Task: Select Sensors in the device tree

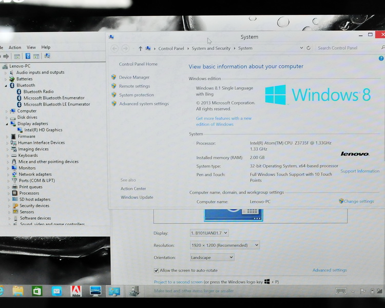Action: 27,211
